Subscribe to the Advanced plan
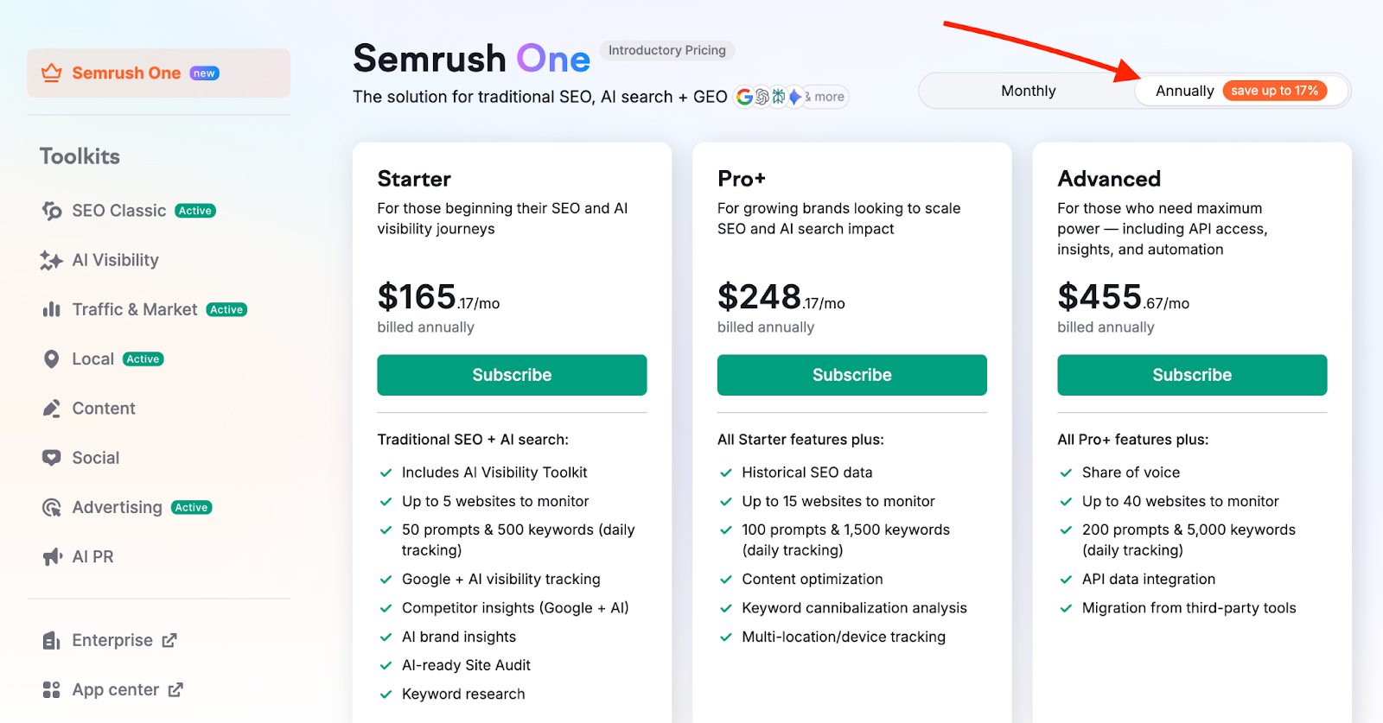This screenshot has height=723, width=1383. [x=1191, y=374]
